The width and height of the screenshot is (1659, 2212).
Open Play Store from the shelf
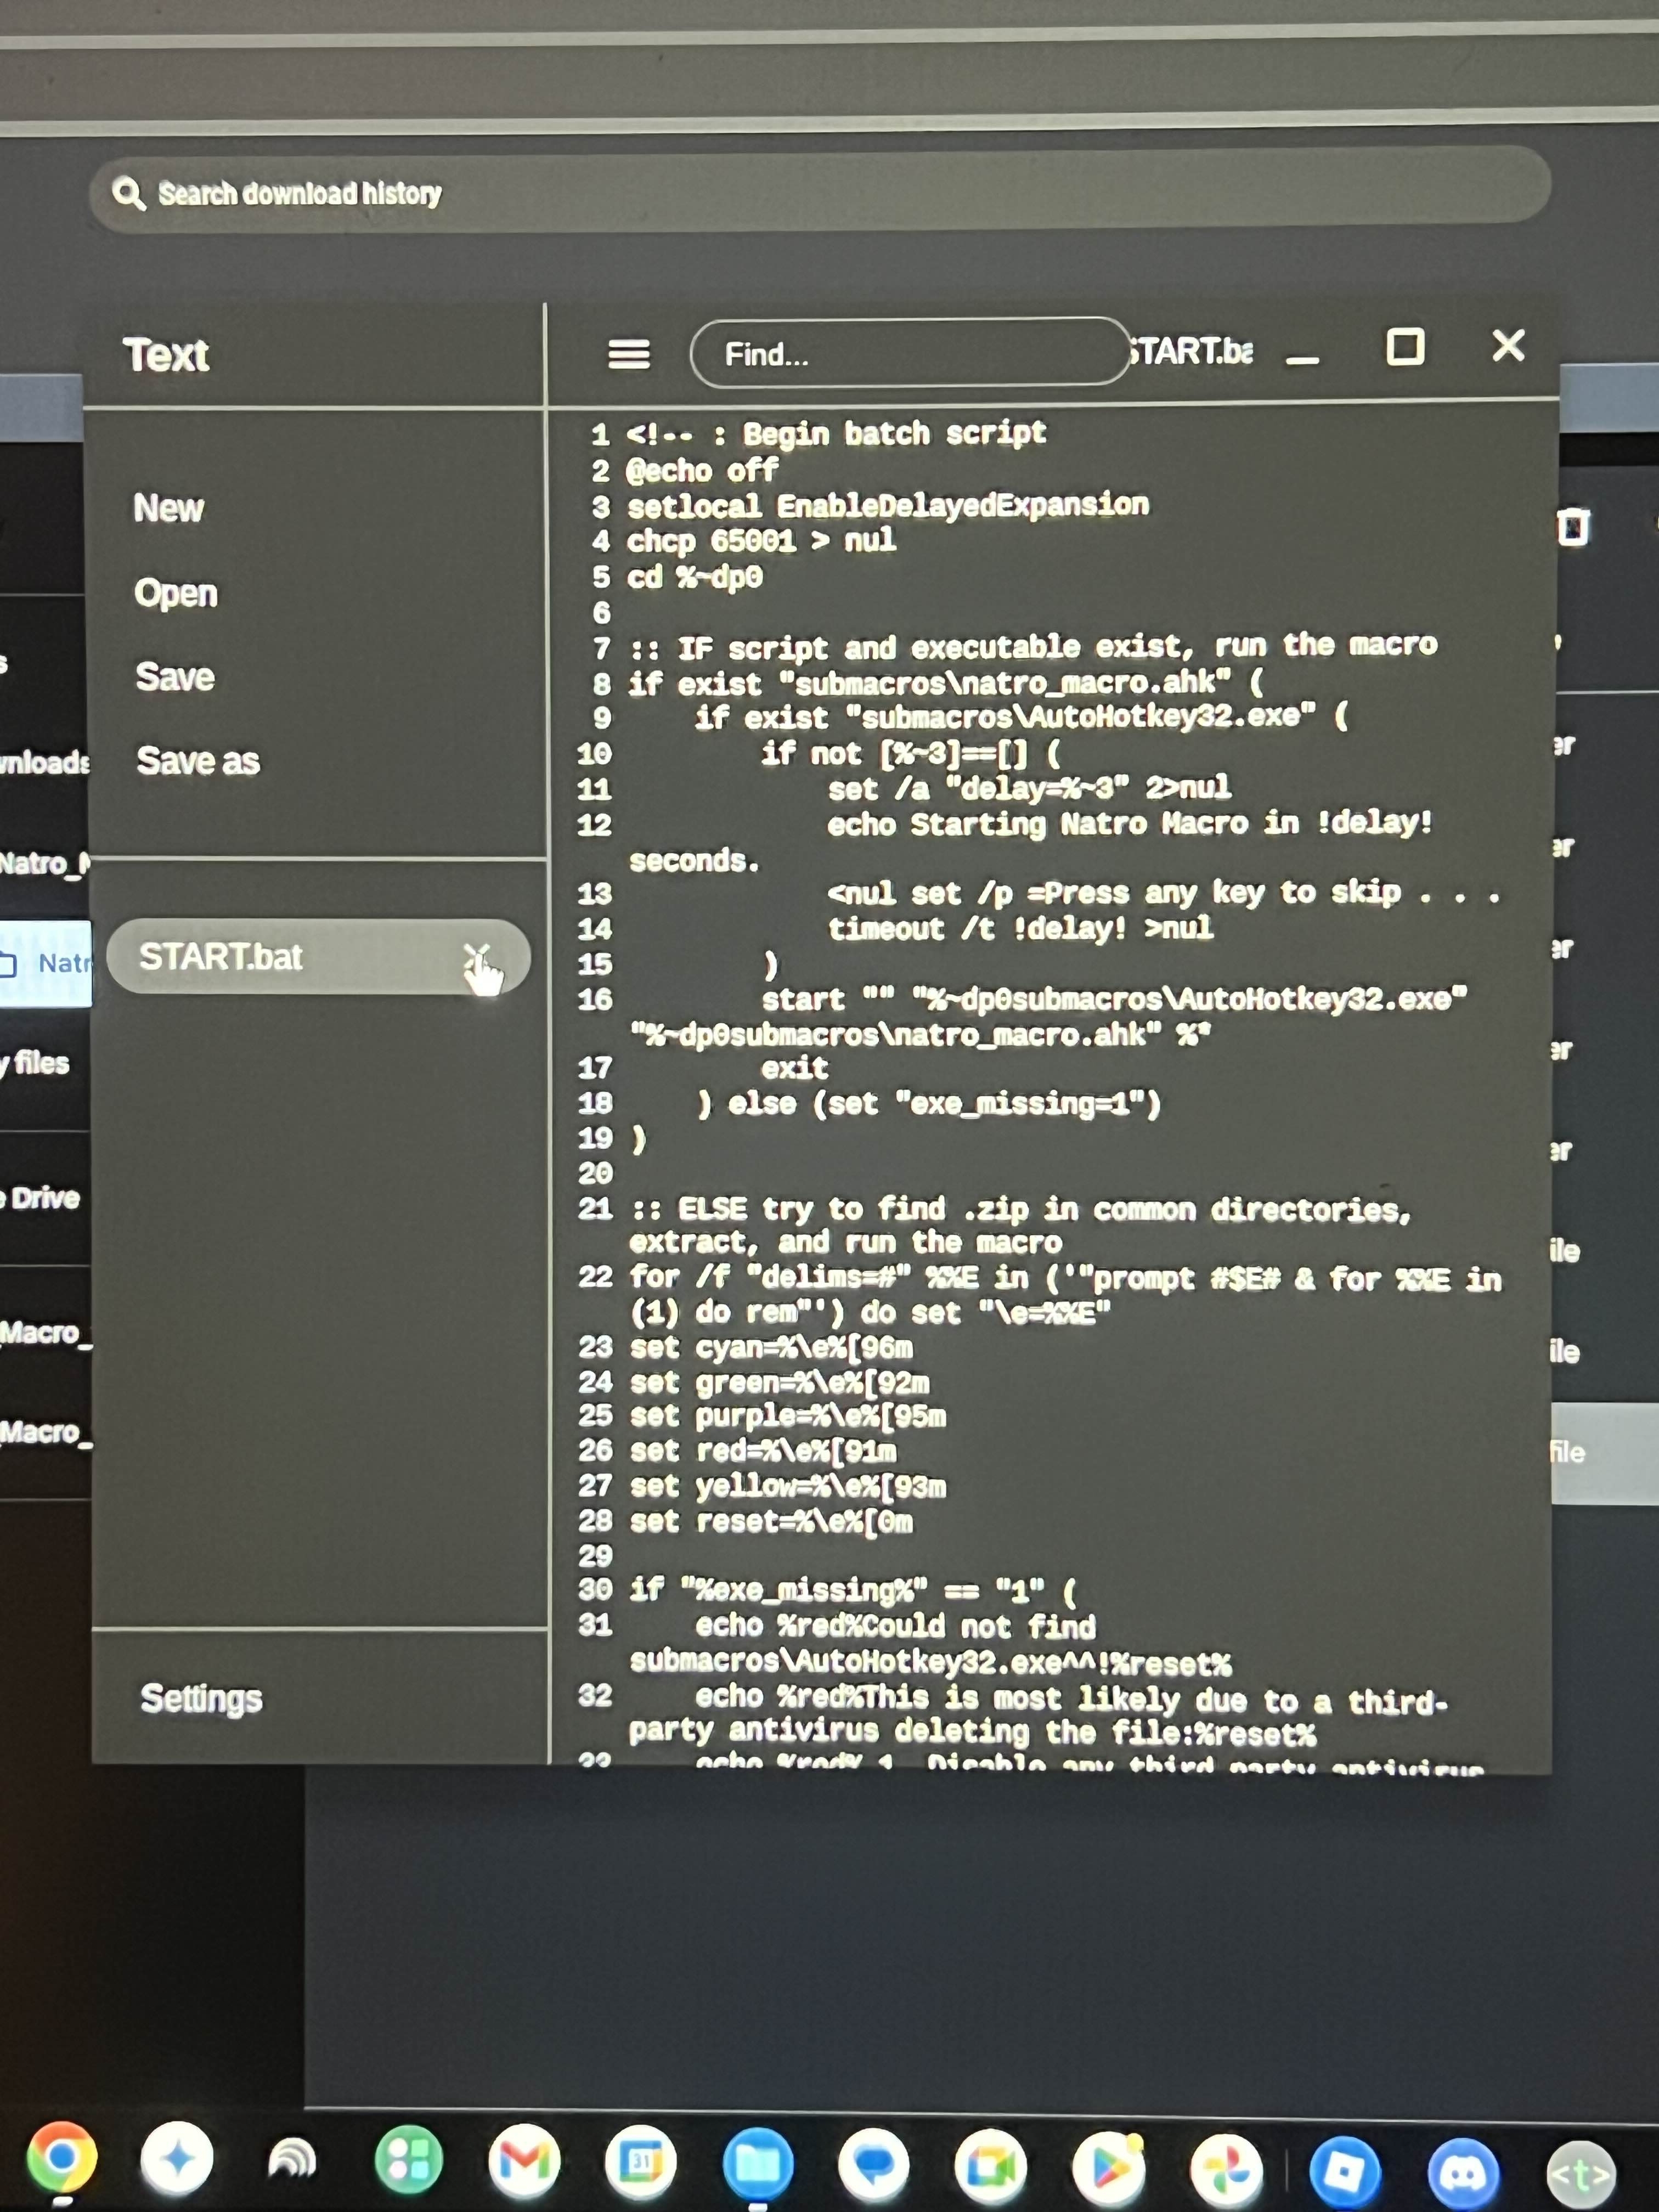(x=1108, y=2166)
